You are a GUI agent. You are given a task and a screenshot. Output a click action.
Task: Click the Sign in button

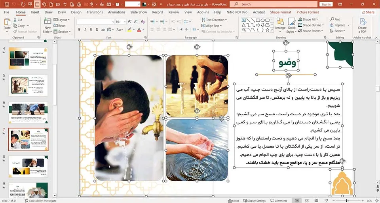point(326,4)
